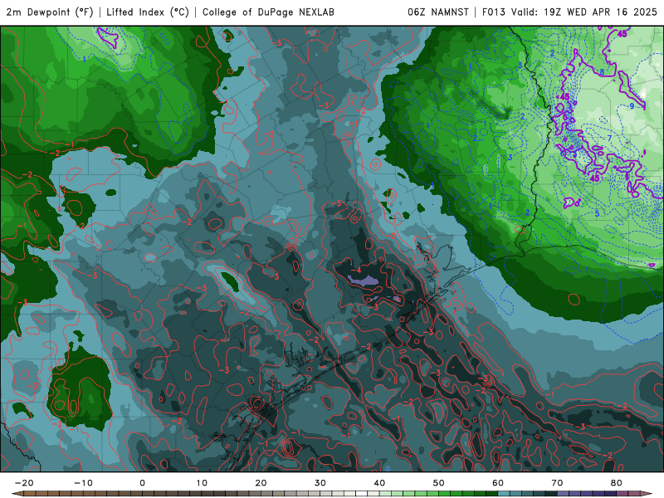The height and width of the screenshot is (498, 664).
Task: Click the -10 label on the color scale
Action: tap(83, 483)
